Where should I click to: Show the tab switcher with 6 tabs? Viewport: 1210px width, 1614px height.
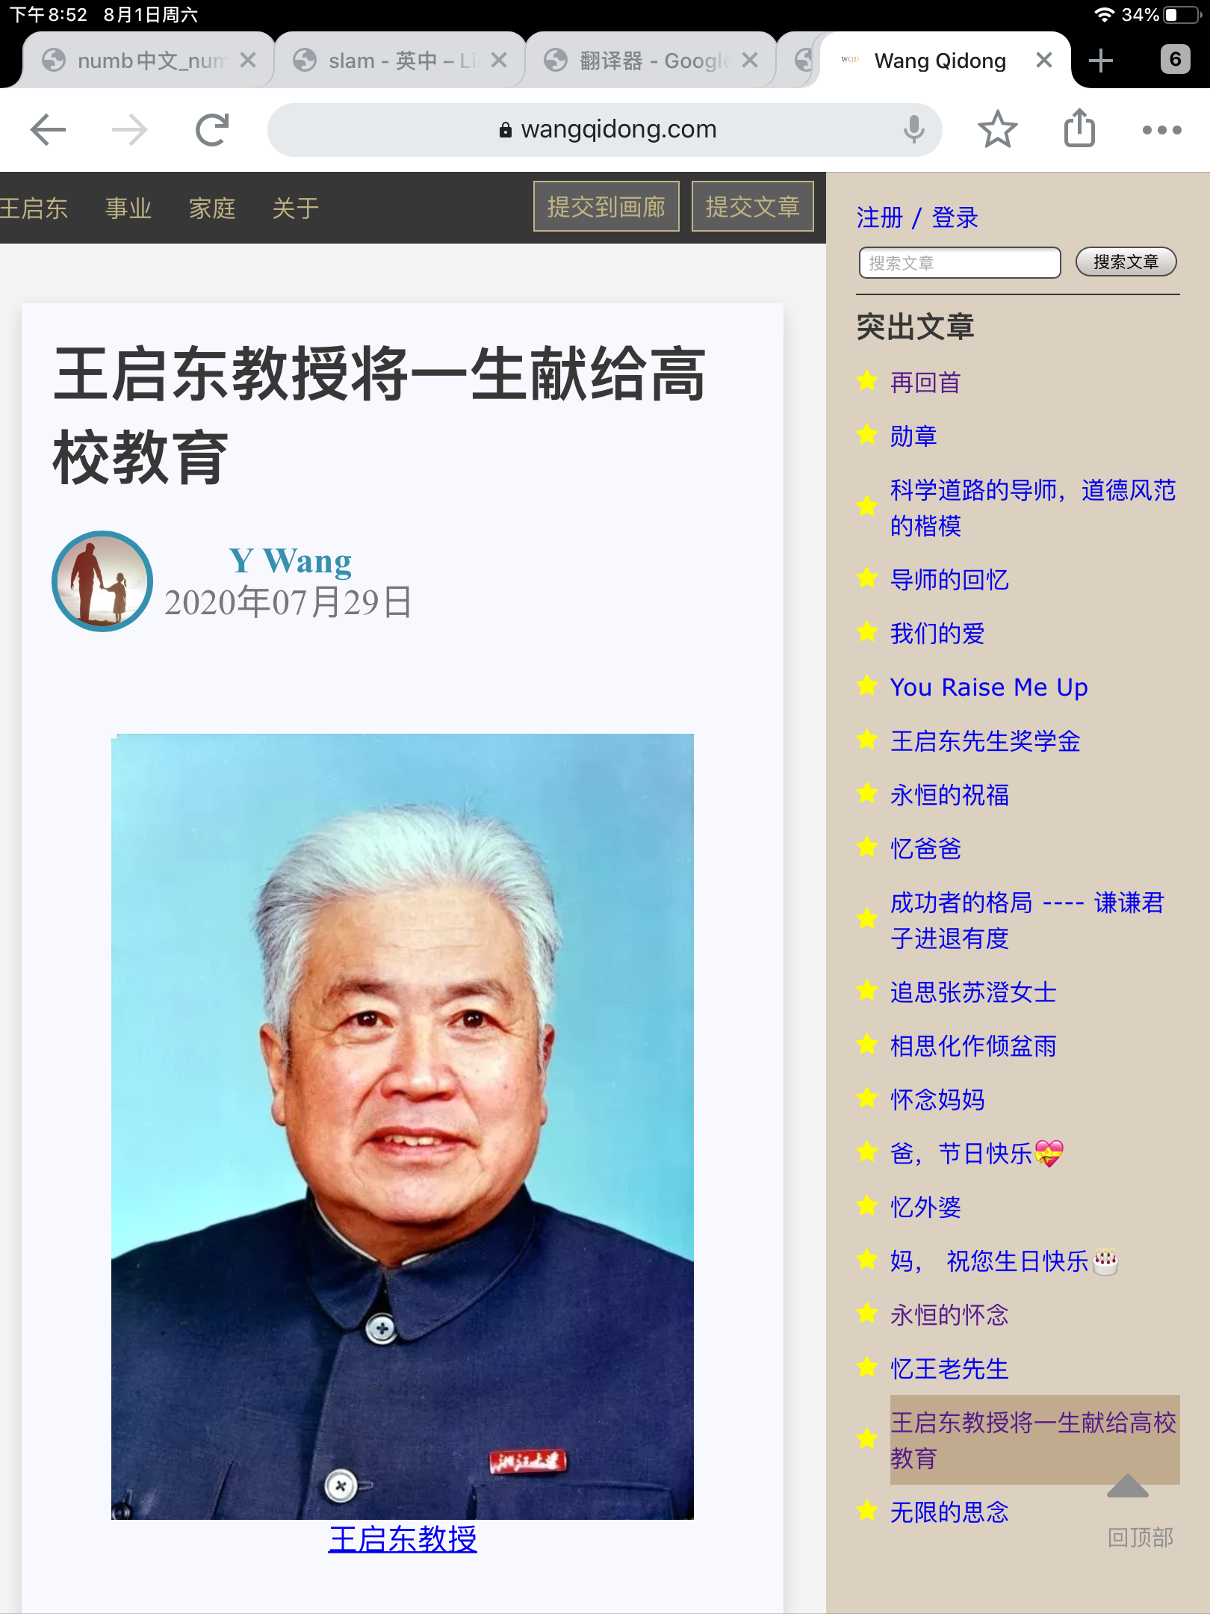(1175, 59)
